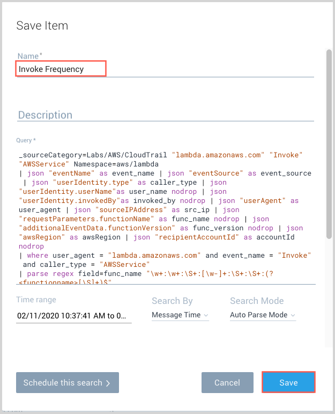Click the Search By label
335x414 pixels.
point(172,301)
